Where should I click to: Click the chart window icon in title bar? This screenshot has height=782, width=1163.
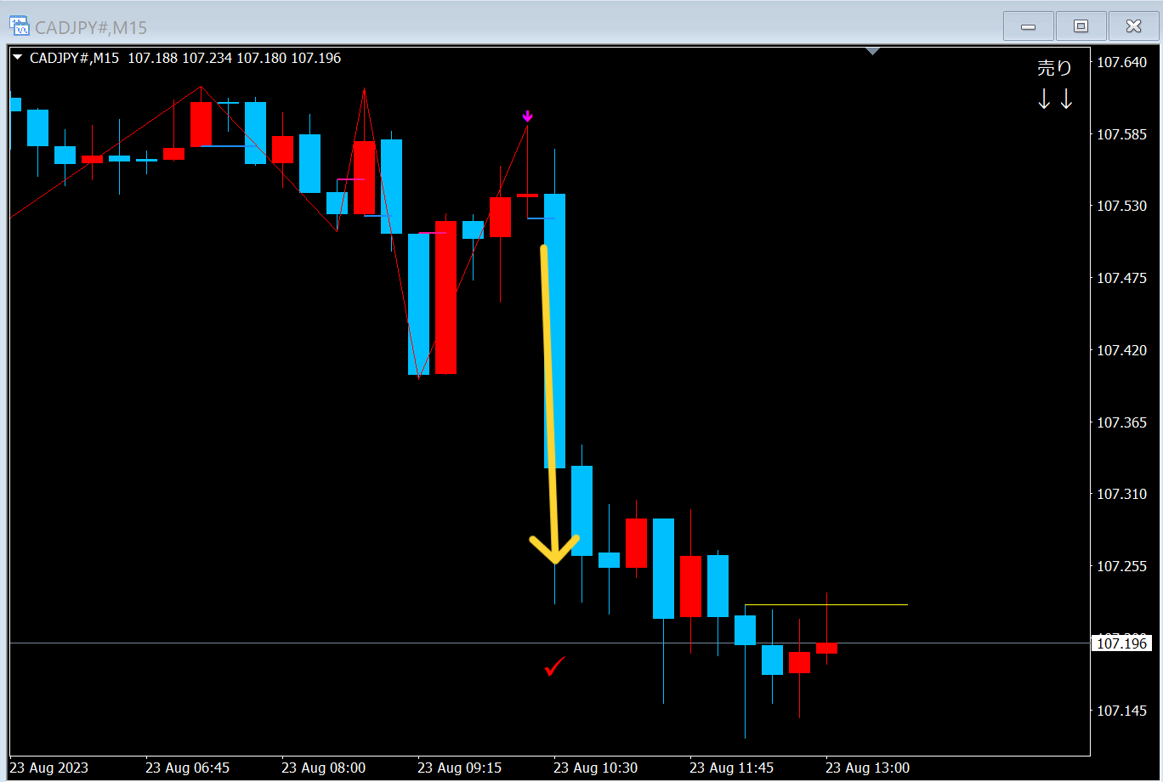click(x=19, y=26)
